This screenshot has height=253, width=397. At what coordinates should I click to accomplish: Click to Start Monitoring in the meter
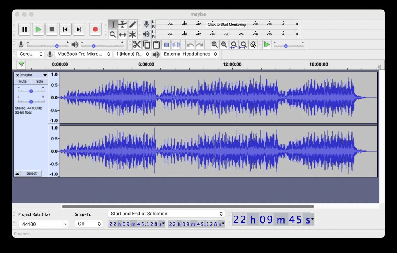point(227,24)
